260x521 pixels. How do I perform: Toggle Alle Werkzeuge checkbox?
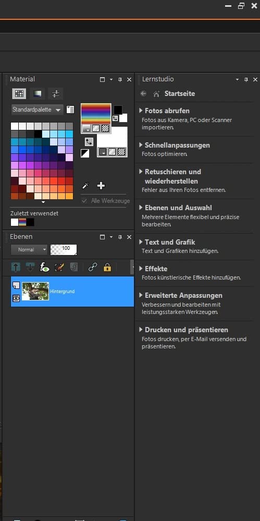pos(85,201)
